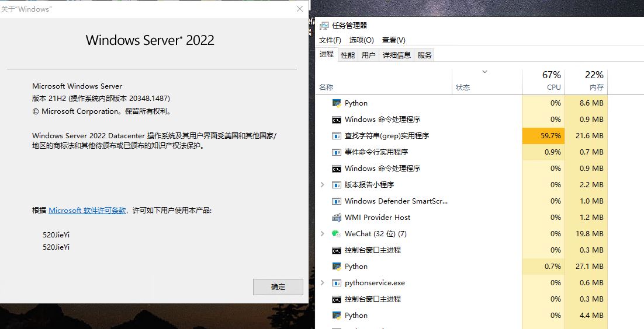Select the 查找字符串(grep)实用程序 process name
Image resolution: width=644 pixels, height=329 pixels.
(x=387, y=136)
